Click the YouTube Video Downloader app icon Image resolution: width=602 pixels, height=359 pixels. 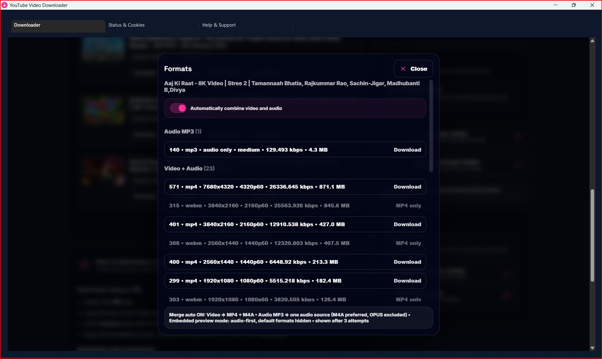coord(4,5)
